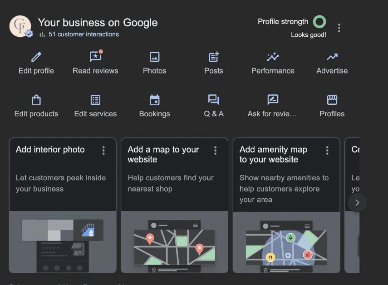Open Bookings calendar icon
This screenshot has width=388, height=285.
point(155,100)
